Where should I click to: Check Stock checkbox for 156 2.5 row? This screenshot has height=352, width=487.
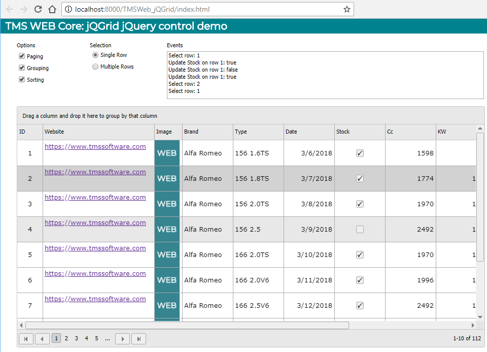point(360,229)
